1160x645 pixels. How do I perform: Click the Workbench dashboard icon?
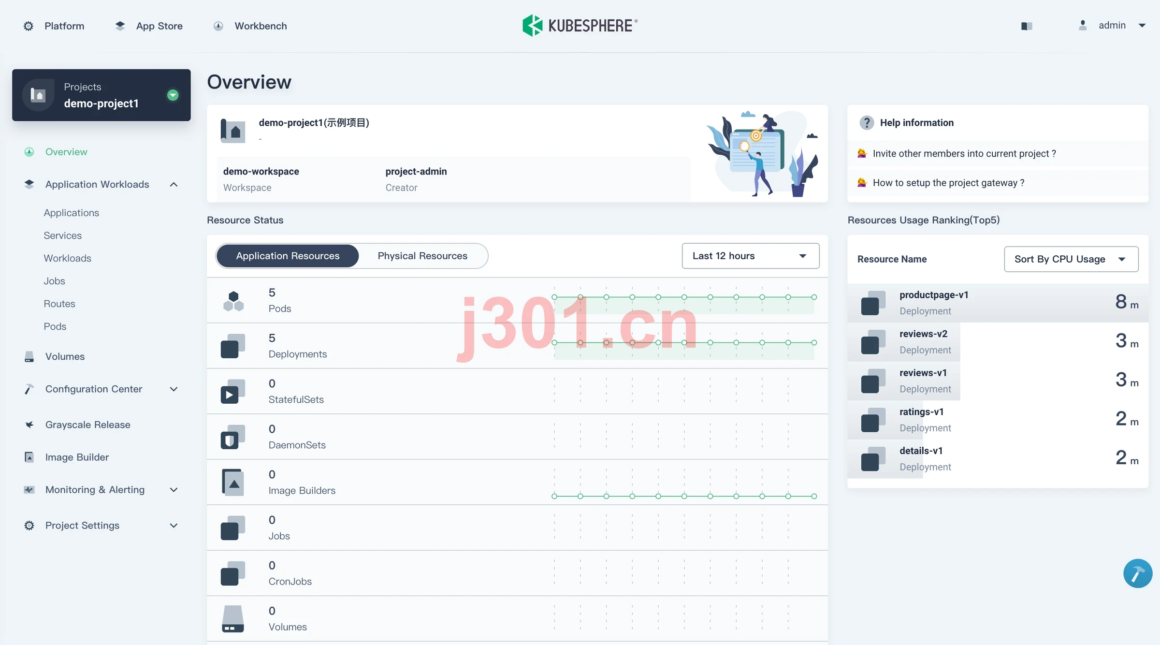point(218,26)
